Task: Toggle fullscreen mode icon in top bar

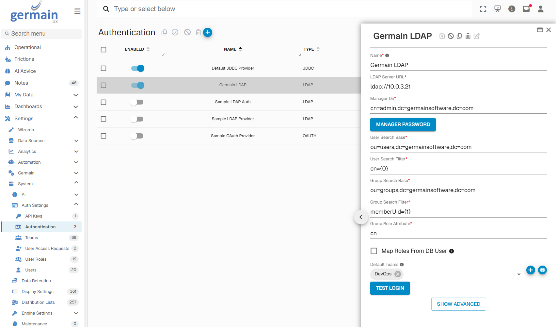Action: tap(483, 9)
